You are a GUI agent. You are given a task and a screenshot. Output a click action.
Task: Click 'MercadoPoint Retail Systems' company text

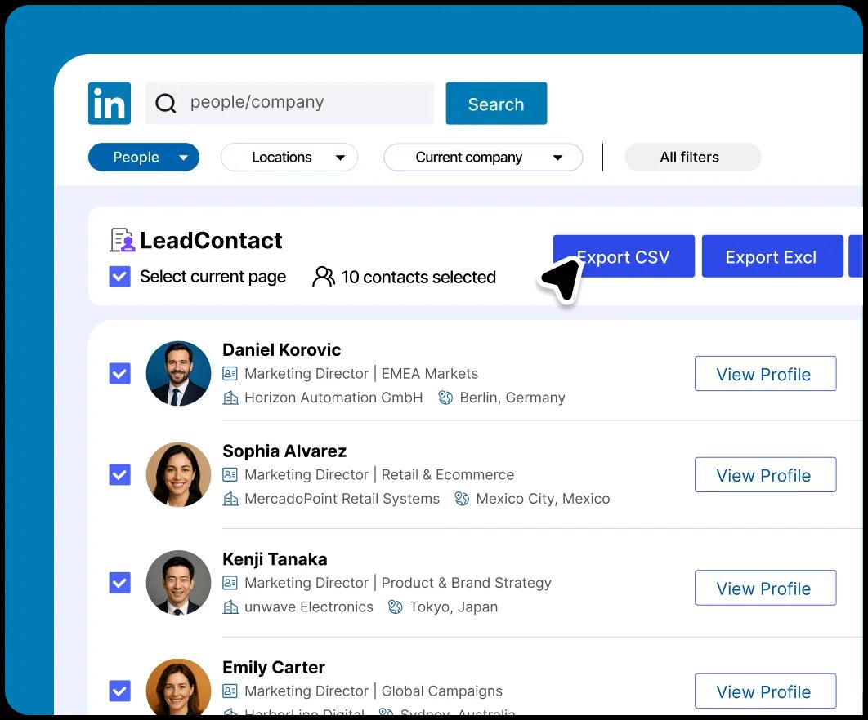coord(342,499)
